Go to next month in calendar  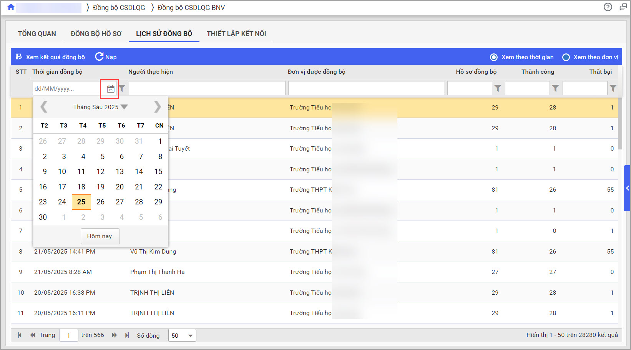(157, 107)
